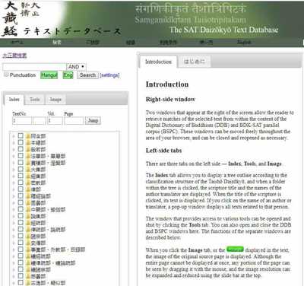Click the Search button
This screenshot has height=286, width=304.
[x=87, y=75]
